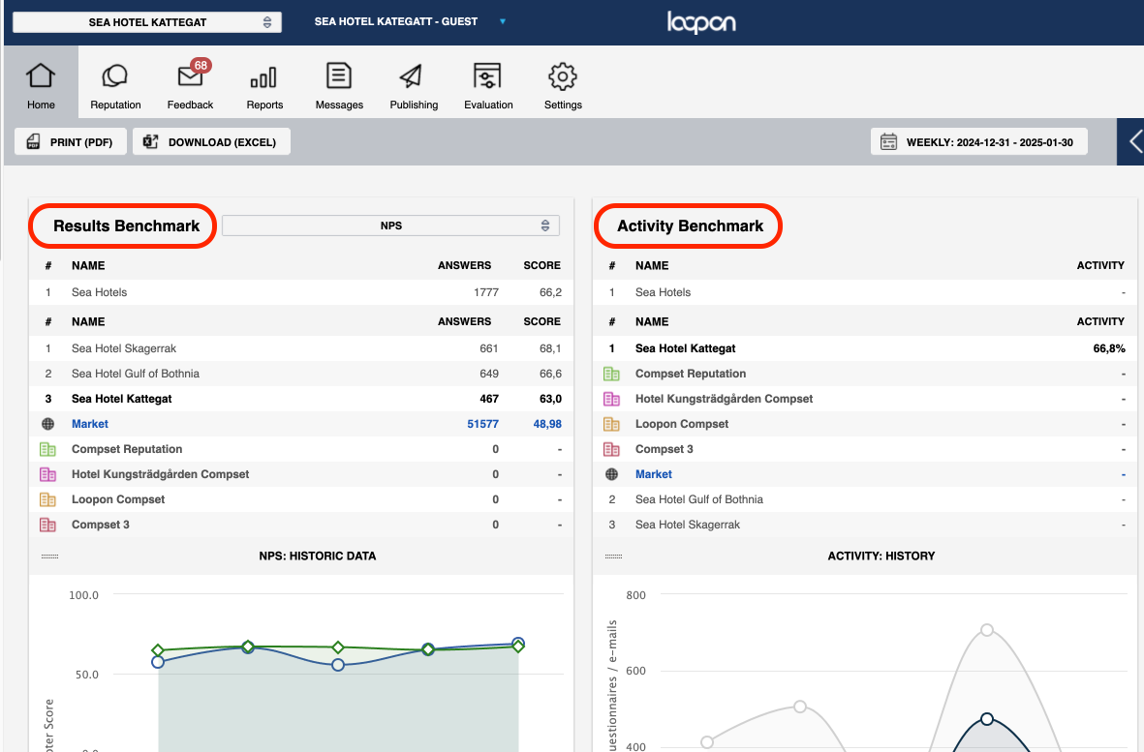The height and width of the screenshot is (752, 1144).
Task: Click dark blue peak point on Activity chart
Action: 987,719
